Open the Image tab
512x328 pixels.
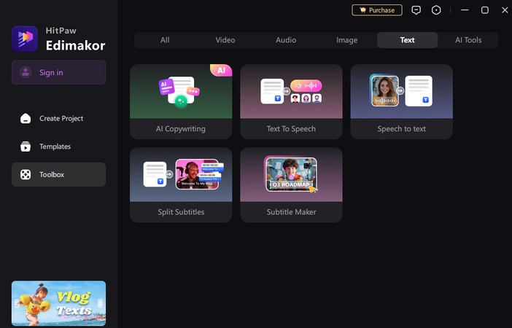coord(346,40)
